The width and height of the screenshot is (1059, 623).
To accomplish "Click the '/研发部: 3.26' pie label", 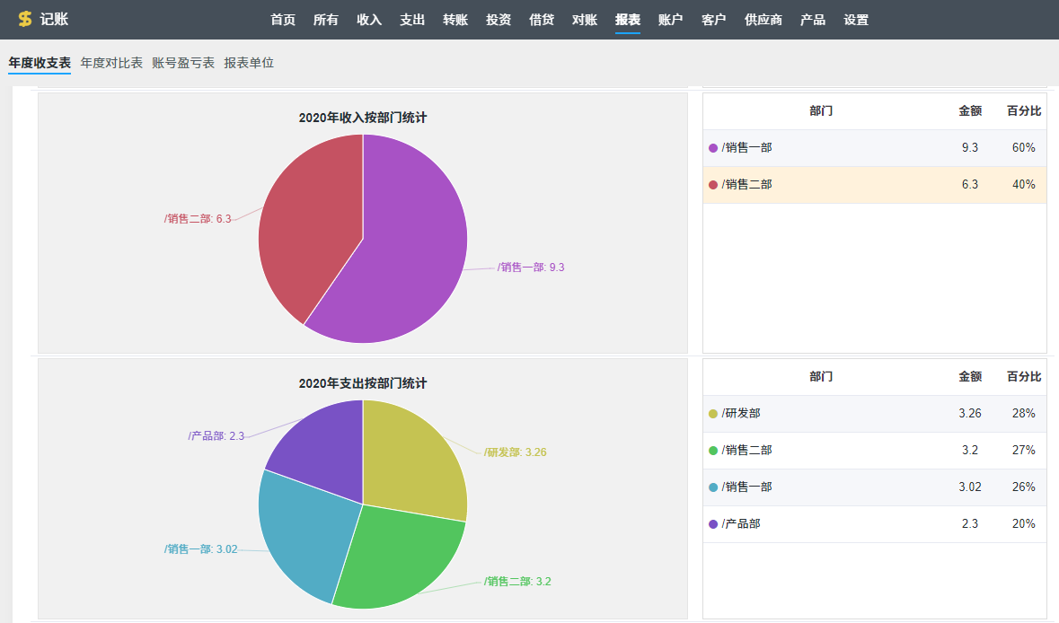I will coord(516,452).
